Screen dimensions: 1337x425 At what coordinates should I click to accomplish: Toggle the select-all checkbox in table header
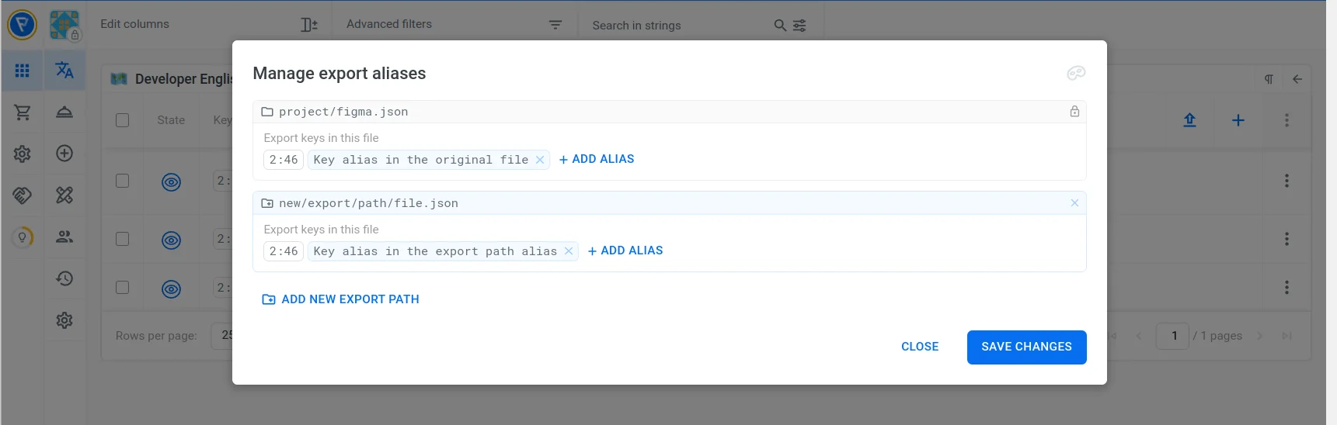coord(123,120)
